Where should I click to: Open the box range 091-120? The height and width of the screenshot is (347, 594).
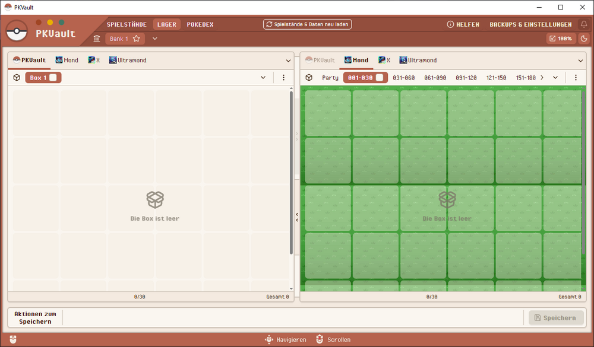click(466, 78)
